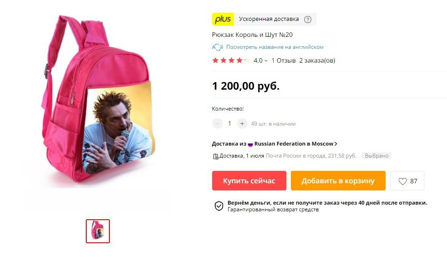Open the 1 Отзыв reviews link

(283, 60)
